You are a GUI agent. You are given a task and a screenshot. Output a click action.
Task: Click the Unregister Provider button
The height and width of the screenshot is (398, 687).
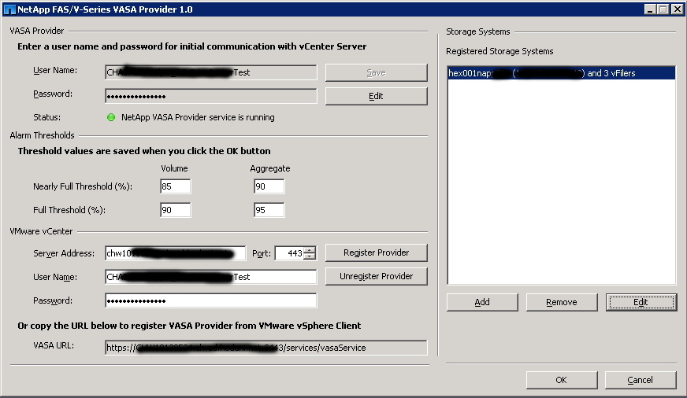coord(376,276)
